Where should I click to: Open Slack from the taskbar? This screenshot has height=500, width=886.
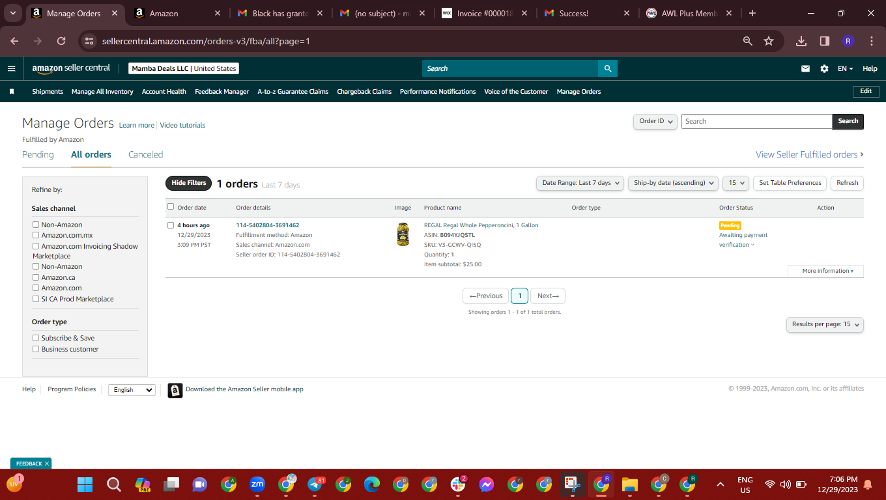click(x=458, y=484)
